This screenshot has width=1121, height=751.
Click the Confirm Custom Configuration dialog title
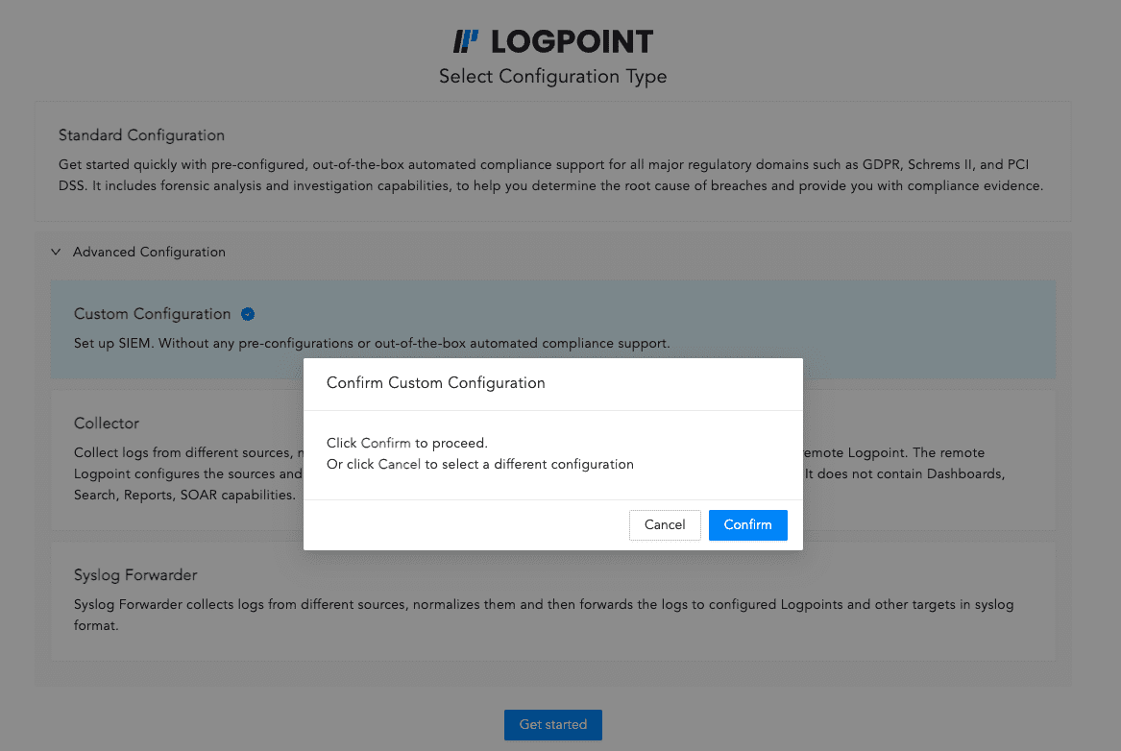point(435,382)
